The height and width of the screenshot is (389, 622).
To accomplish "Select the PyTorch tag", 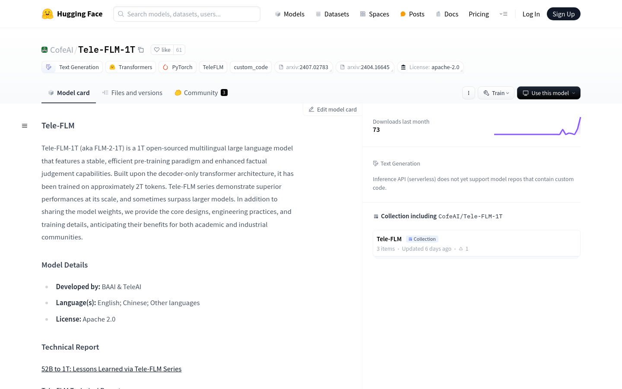I will 178,67.
